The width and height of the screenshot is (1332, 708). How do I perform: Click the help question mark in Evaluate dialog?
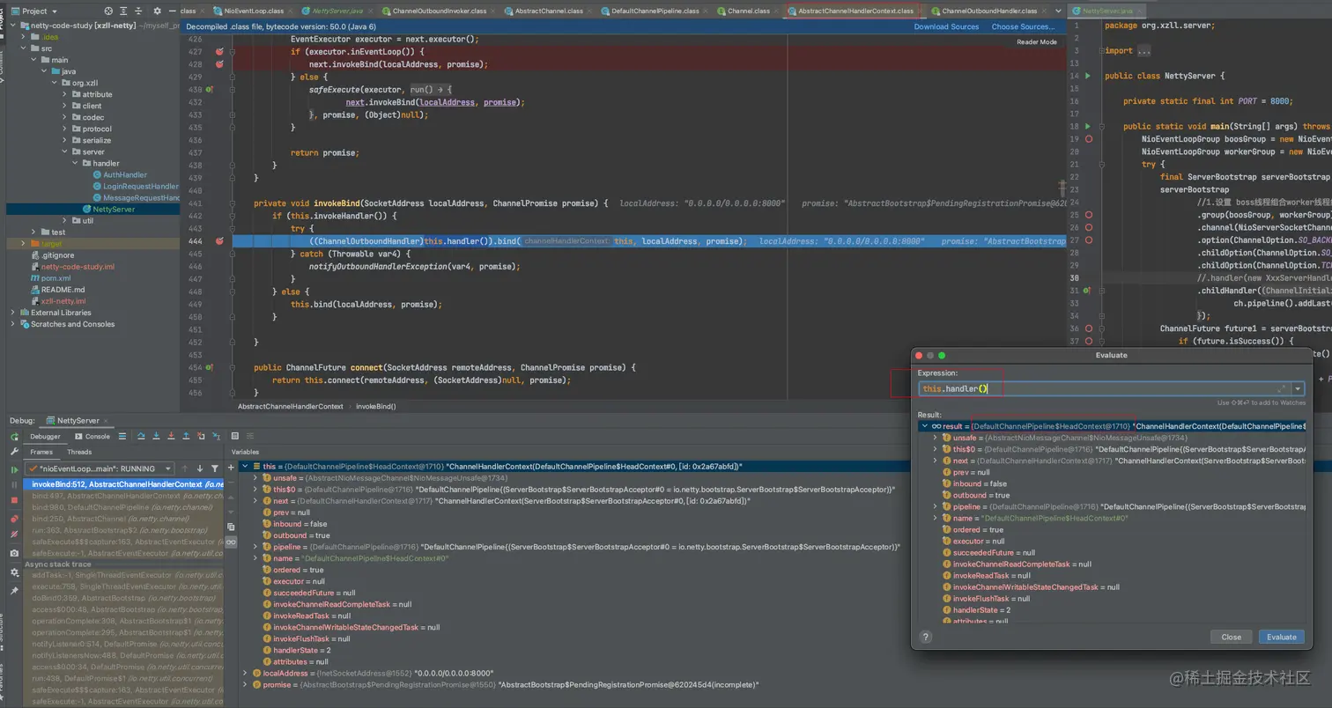(925, 637)
